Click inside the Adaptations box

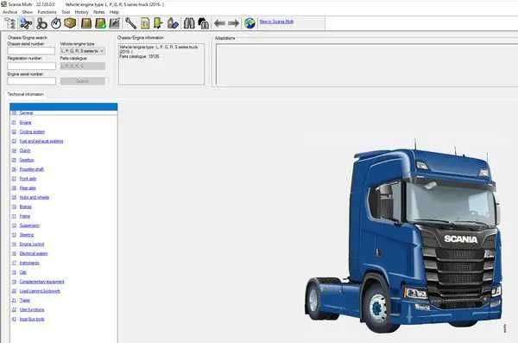[367, 65]
